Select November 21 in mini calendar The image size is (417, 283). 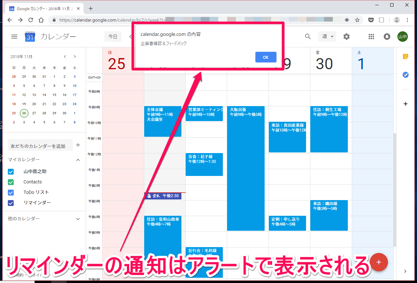(44, 104)
